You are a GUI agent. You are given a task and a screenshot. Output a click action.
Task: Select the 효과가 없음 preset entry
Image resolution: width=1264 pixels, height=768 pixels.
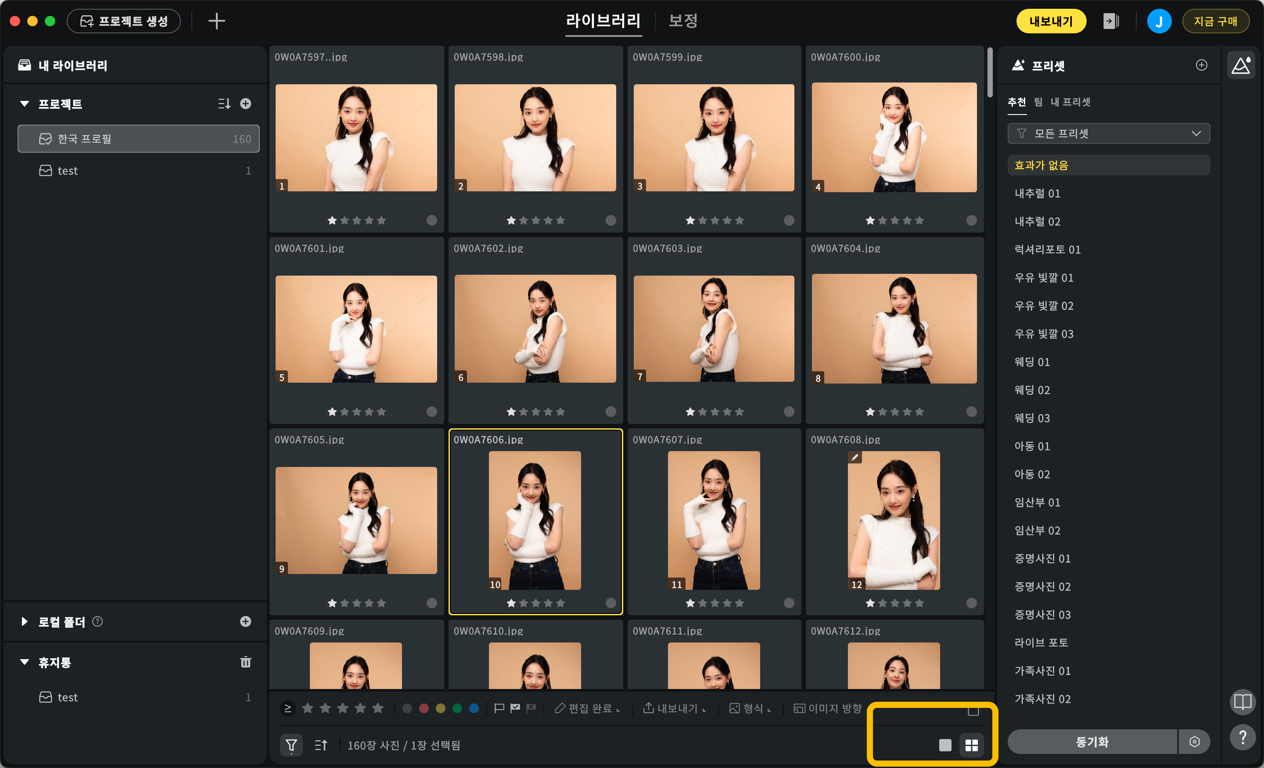(1109, 165)
